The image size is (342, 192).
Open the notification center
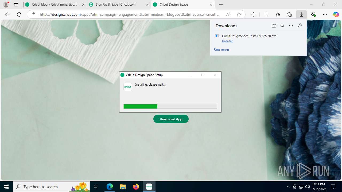pyautogui.click(x=333, y=187)
